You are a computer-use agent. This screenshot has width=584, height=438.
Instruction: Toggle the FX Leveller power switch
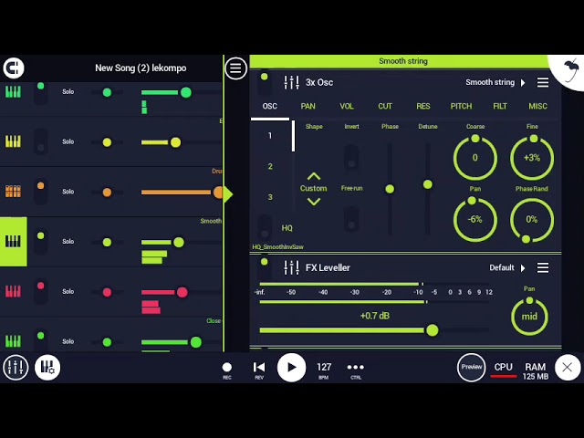(x=264, y=266)
